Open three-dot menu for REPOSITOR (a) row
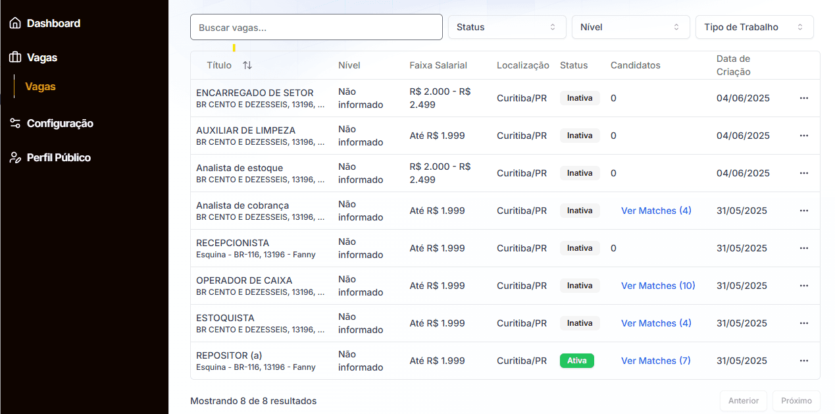The height and width of the screenshot is (414, 835). (803, 361)
